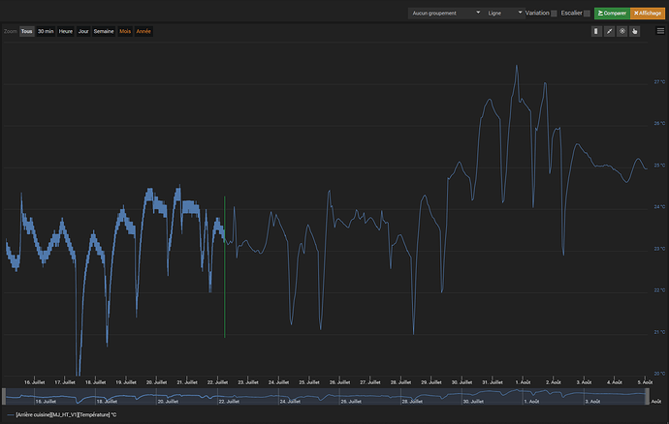The height and width of the screenshot is (424, 669).
Task: Click the left handle of the navigator
Action: tap(5, 395)
